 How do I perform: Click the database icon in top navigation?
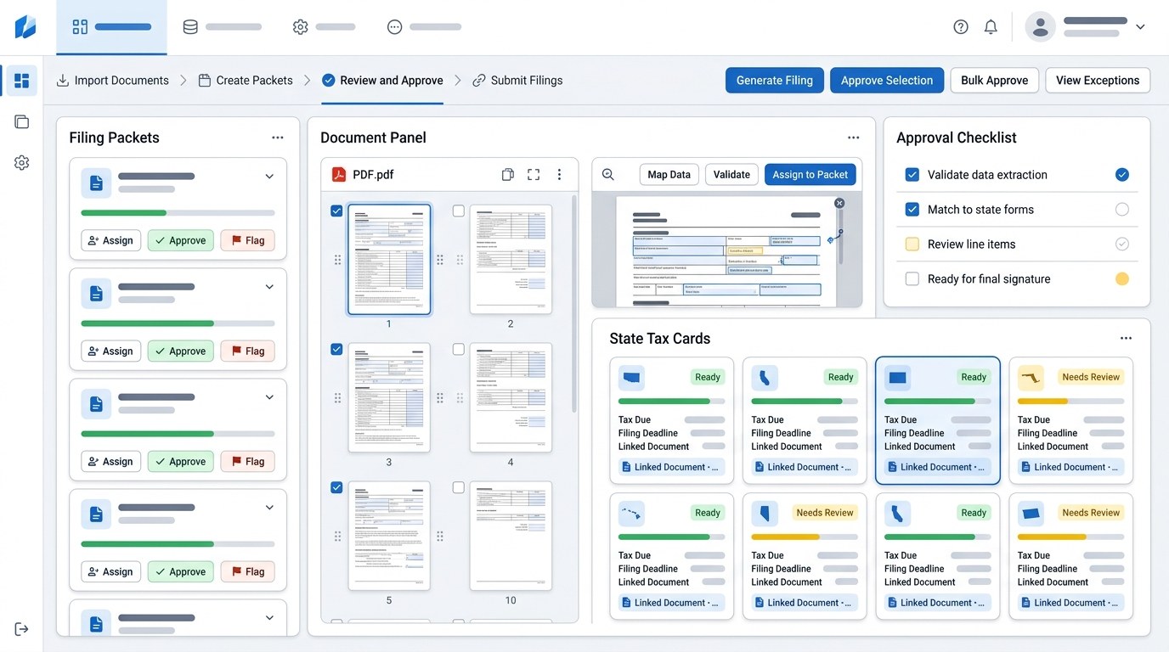pyautogui.click(x=190, y=27)
